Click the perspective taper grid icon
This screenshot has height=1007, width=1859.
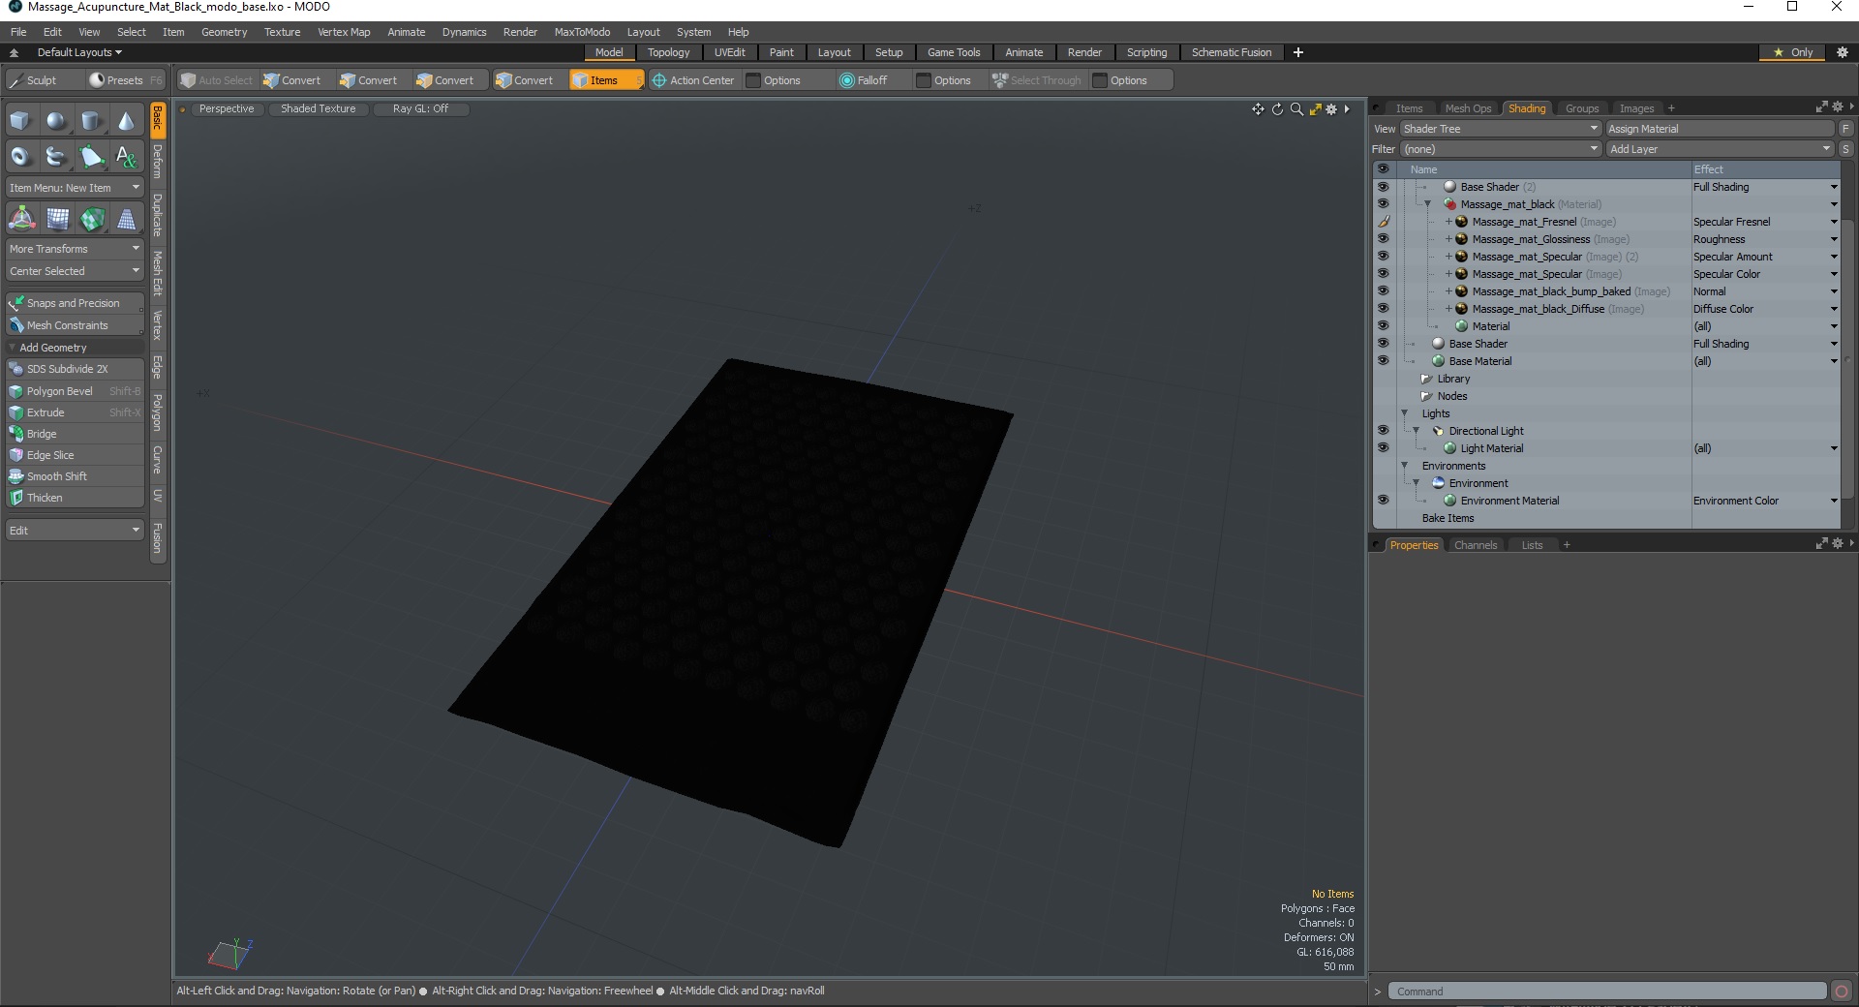[x=126, y=219]
